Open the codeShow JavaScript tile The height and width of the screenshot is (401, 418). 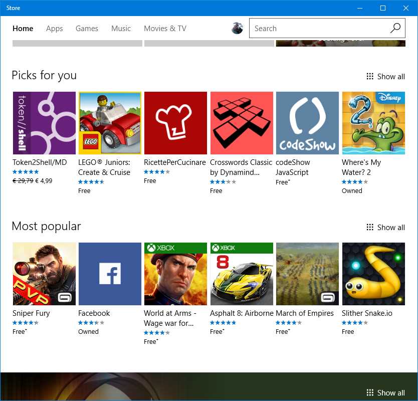coord(307,123)
